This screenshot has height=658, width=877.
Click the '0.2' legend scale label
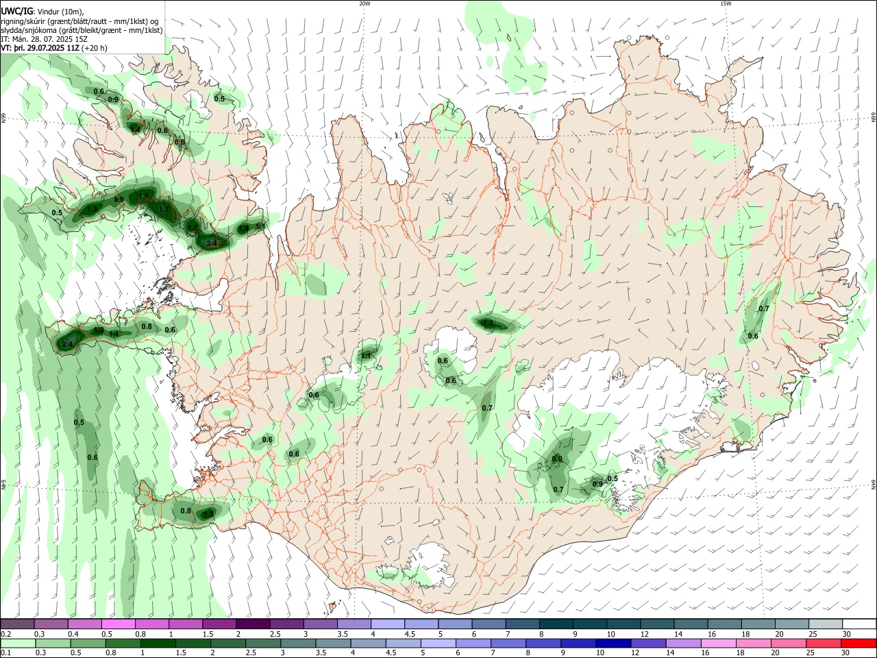[5, 634]
